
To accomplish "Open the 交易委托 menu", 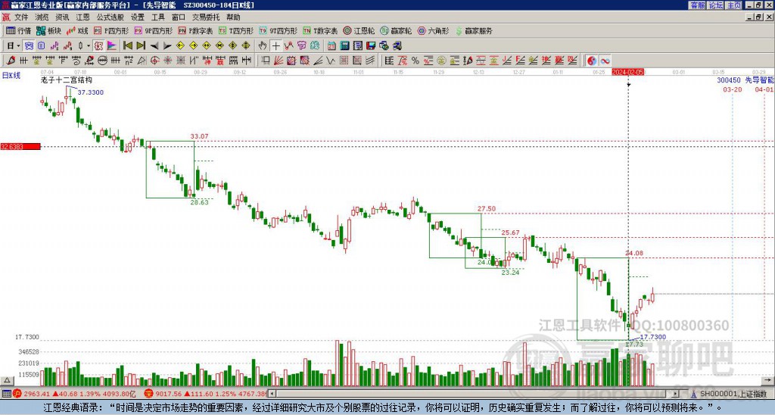I will (x=206, y=17).
